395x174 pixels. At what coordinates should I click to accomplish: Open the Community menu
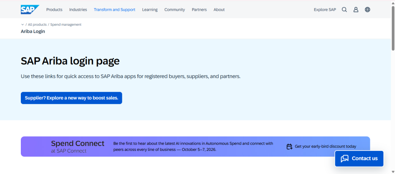coord(175,10)
